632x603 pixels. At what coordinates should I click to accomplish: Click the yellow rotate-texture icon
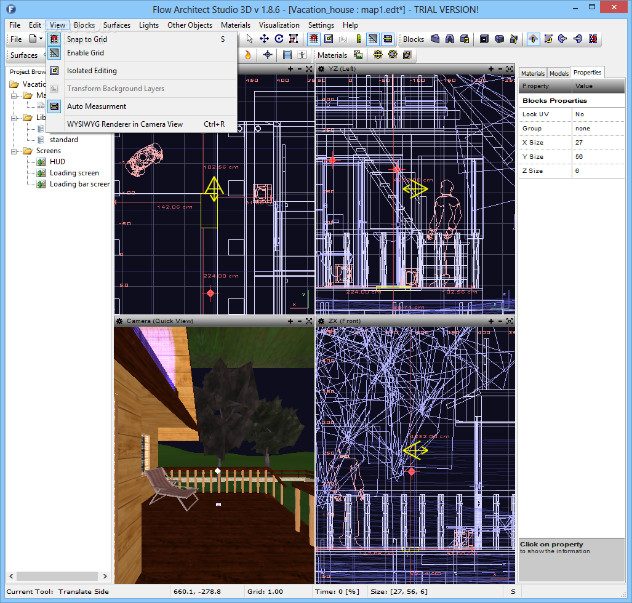click(393, 54)
